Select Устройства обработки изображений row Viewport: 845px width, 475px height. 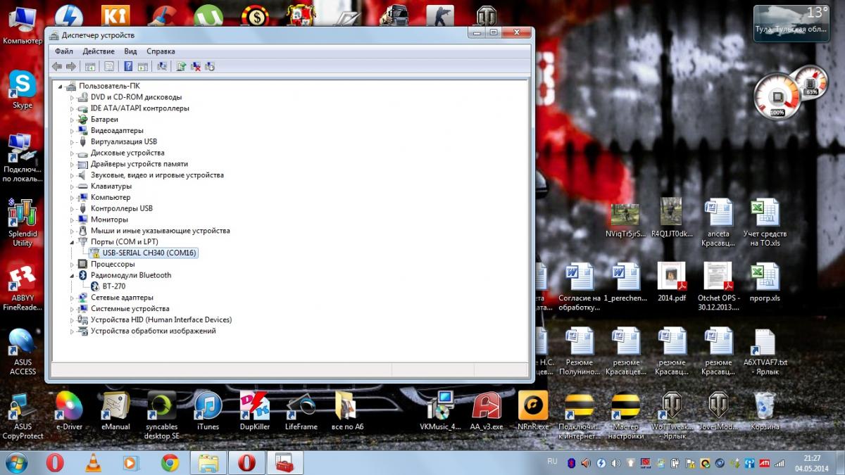point(153,331)
